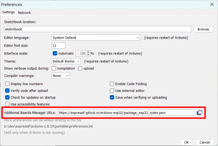
Task: Uncheck Verify code after upload
Action: point(8,91)
